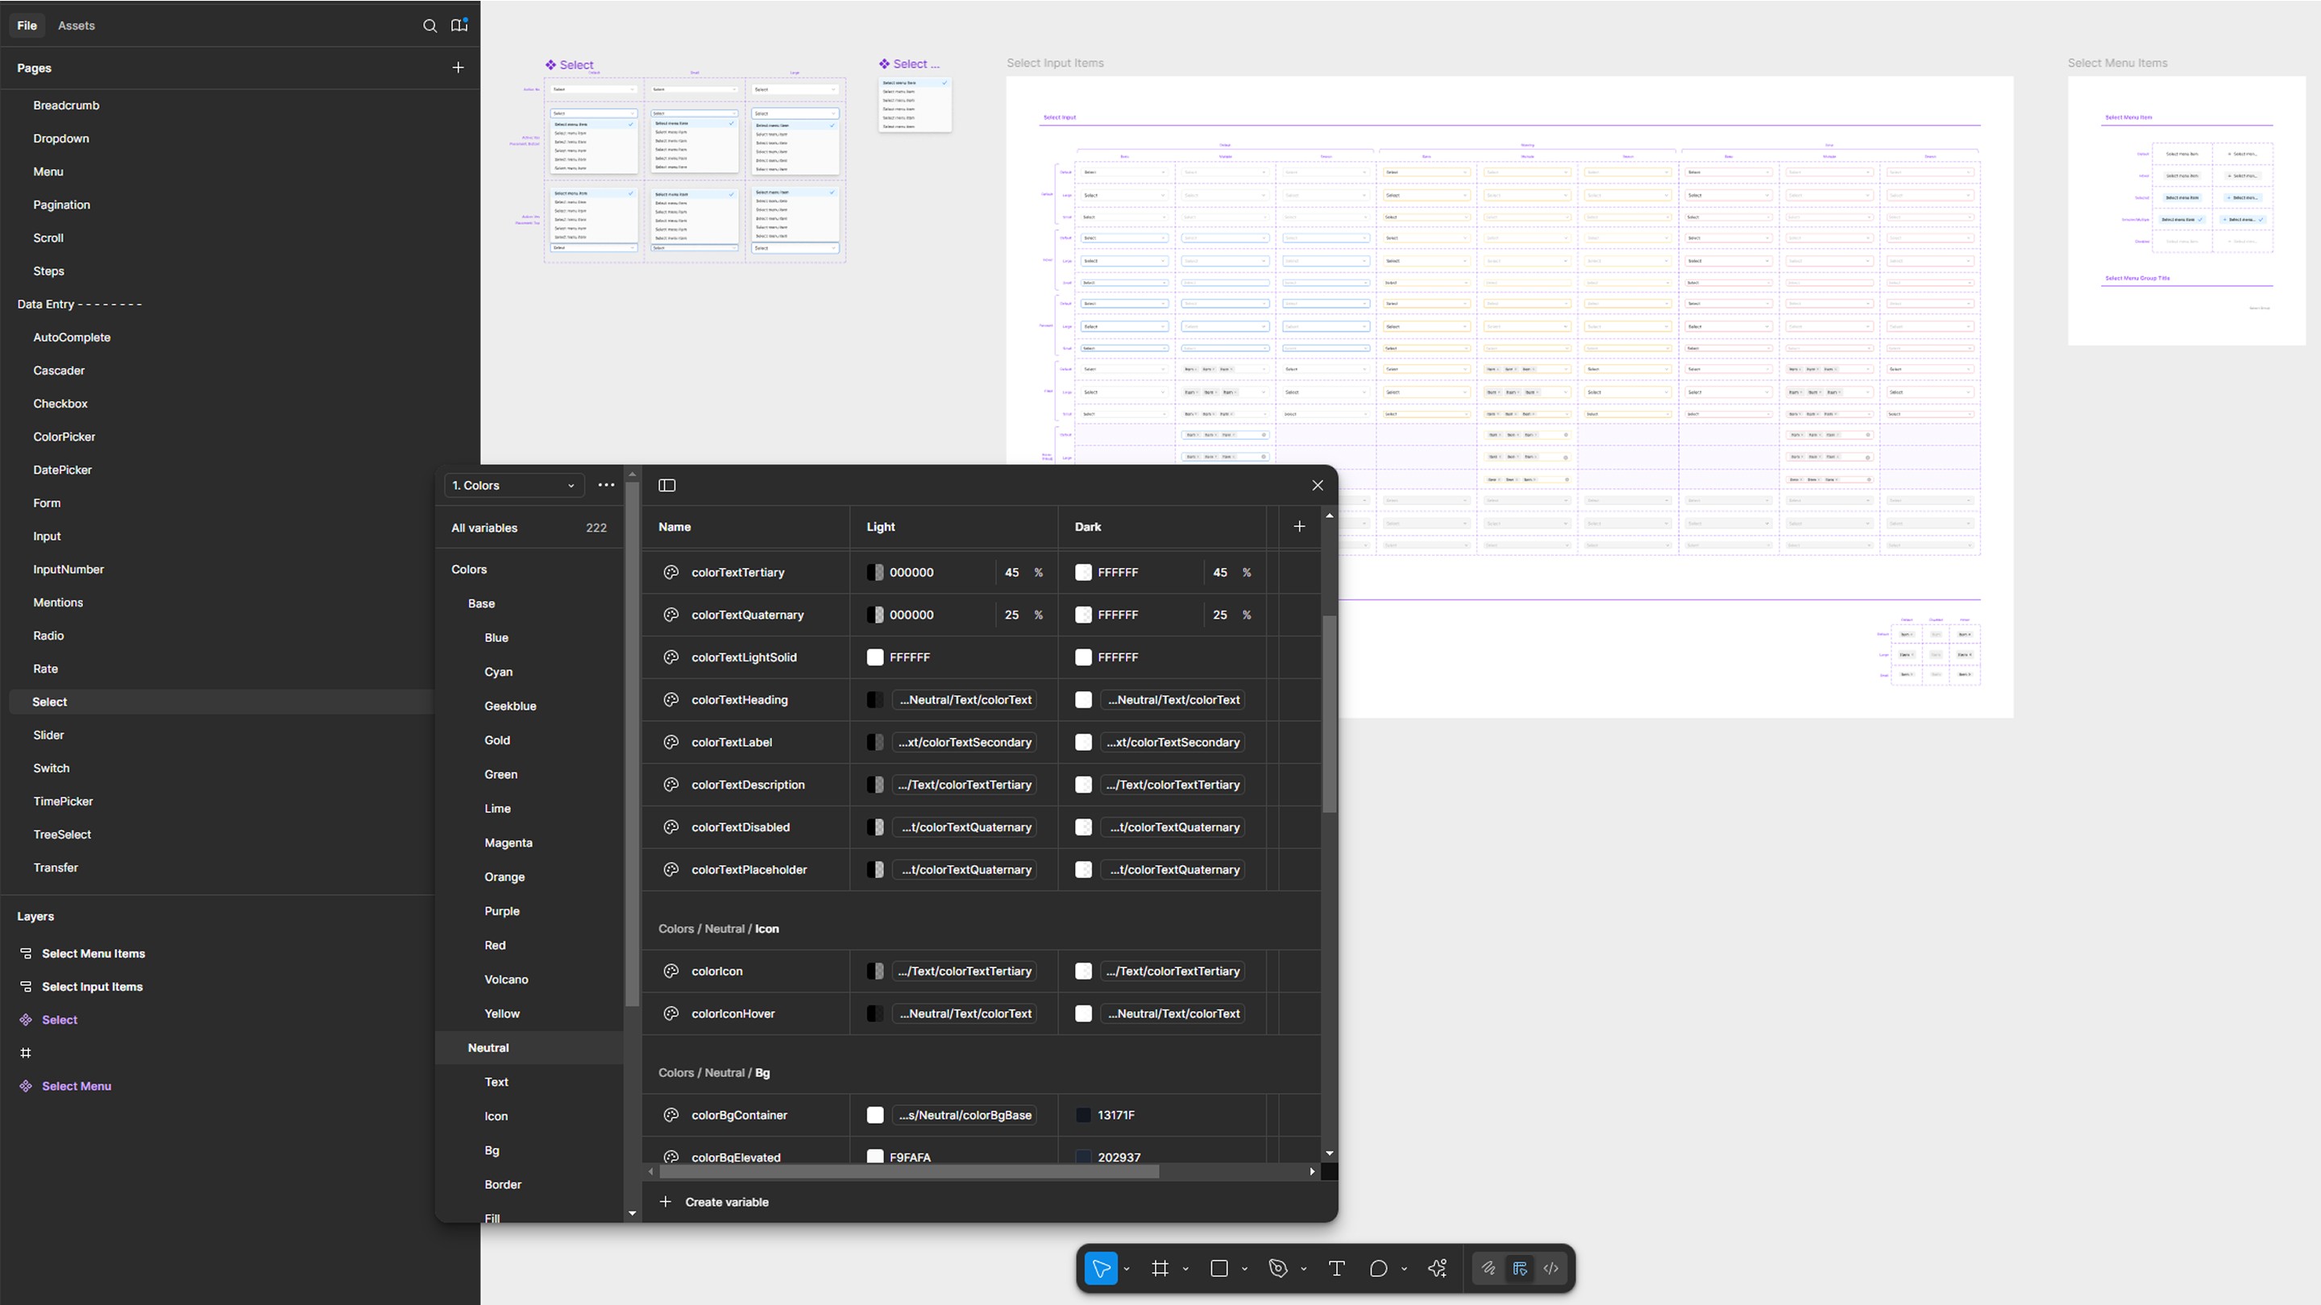Toggle the variables sidebar panel icon
The image size is (2321, 1305).
click(x=666, y=486)
